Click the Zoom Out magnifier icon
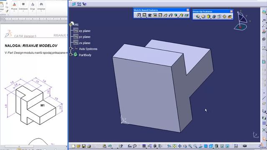 [x=195, y=146]
